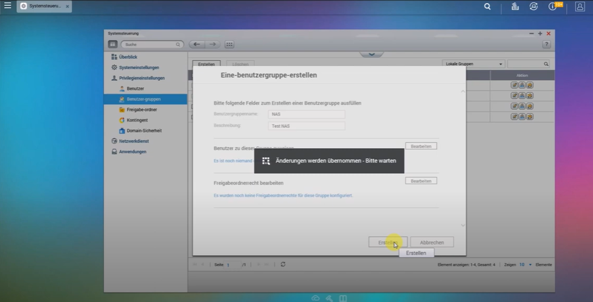The height and width of the screenshot is (302, 593).
Task: Click the desktop search magnifier icon
Action: 487,7
